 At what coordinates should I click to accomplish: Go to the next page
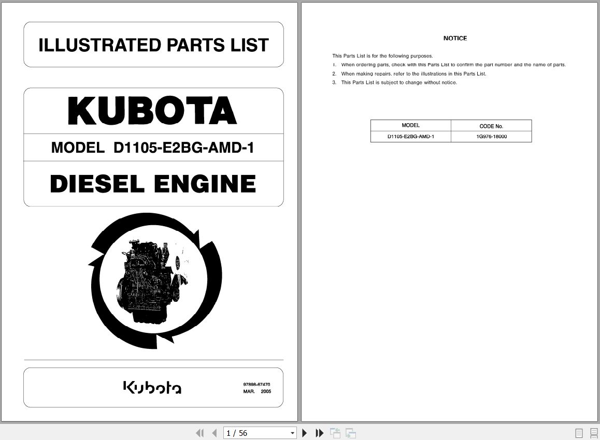(304, 433)
